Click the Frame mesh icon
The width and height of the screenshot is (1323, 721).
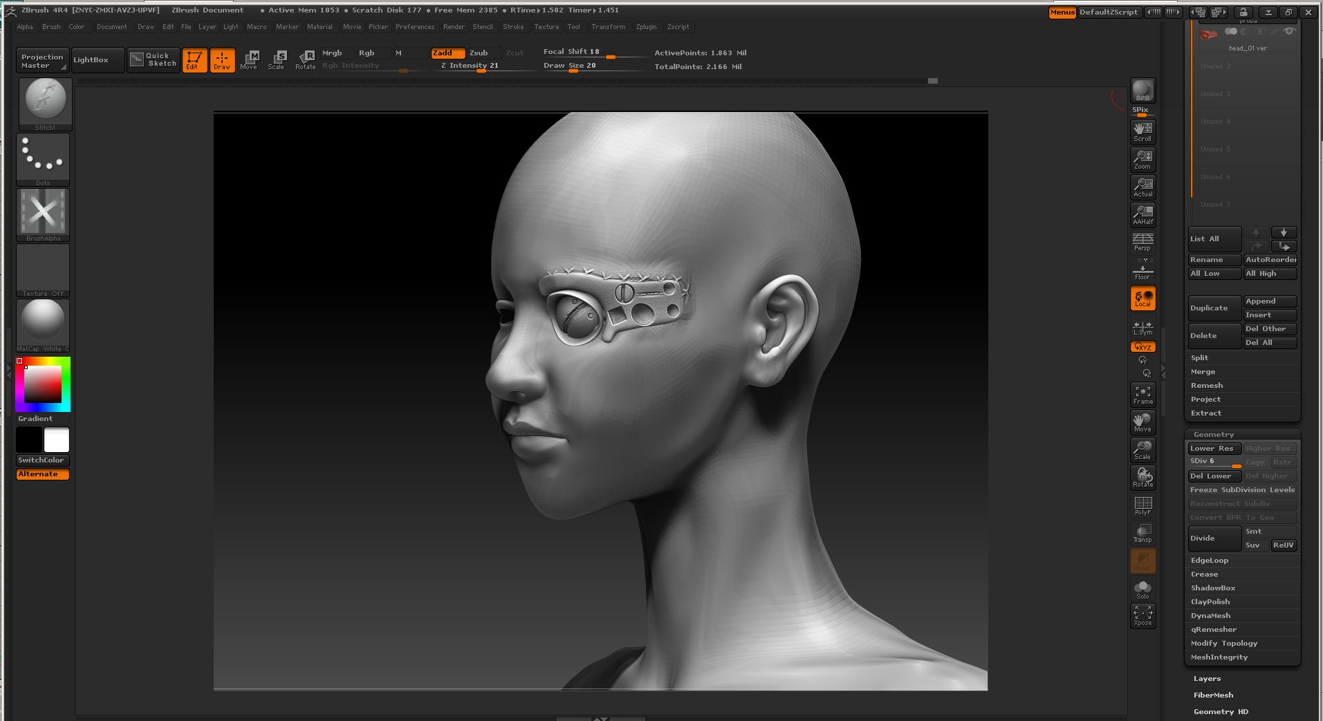pos(1142,394)
